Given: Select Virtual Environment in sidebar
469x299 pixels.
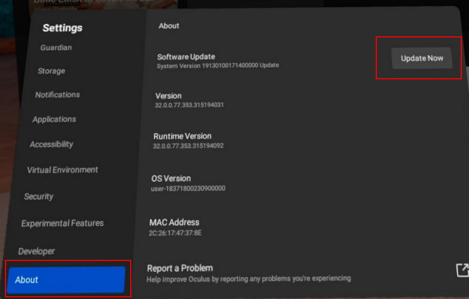Looking at the screenshot, I should [x=62, y=170].
